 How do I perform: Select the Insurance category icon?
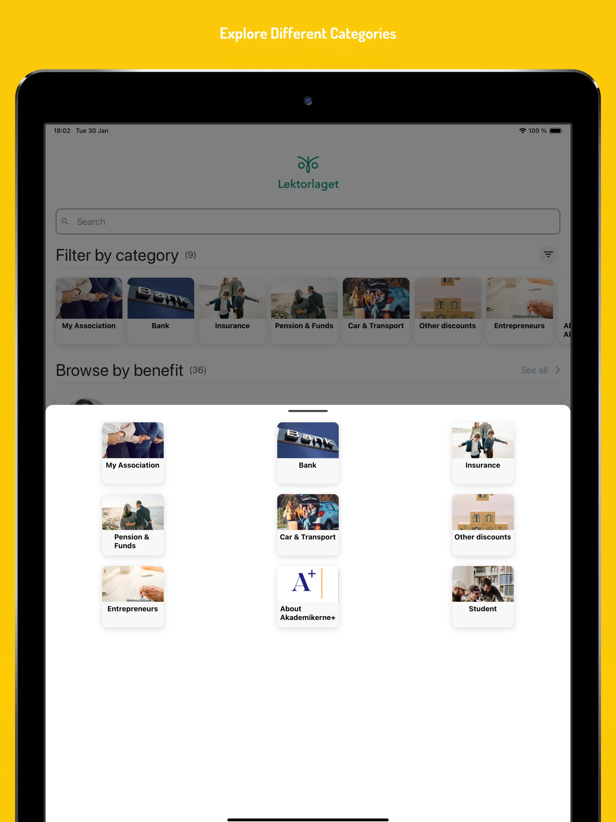482,447
